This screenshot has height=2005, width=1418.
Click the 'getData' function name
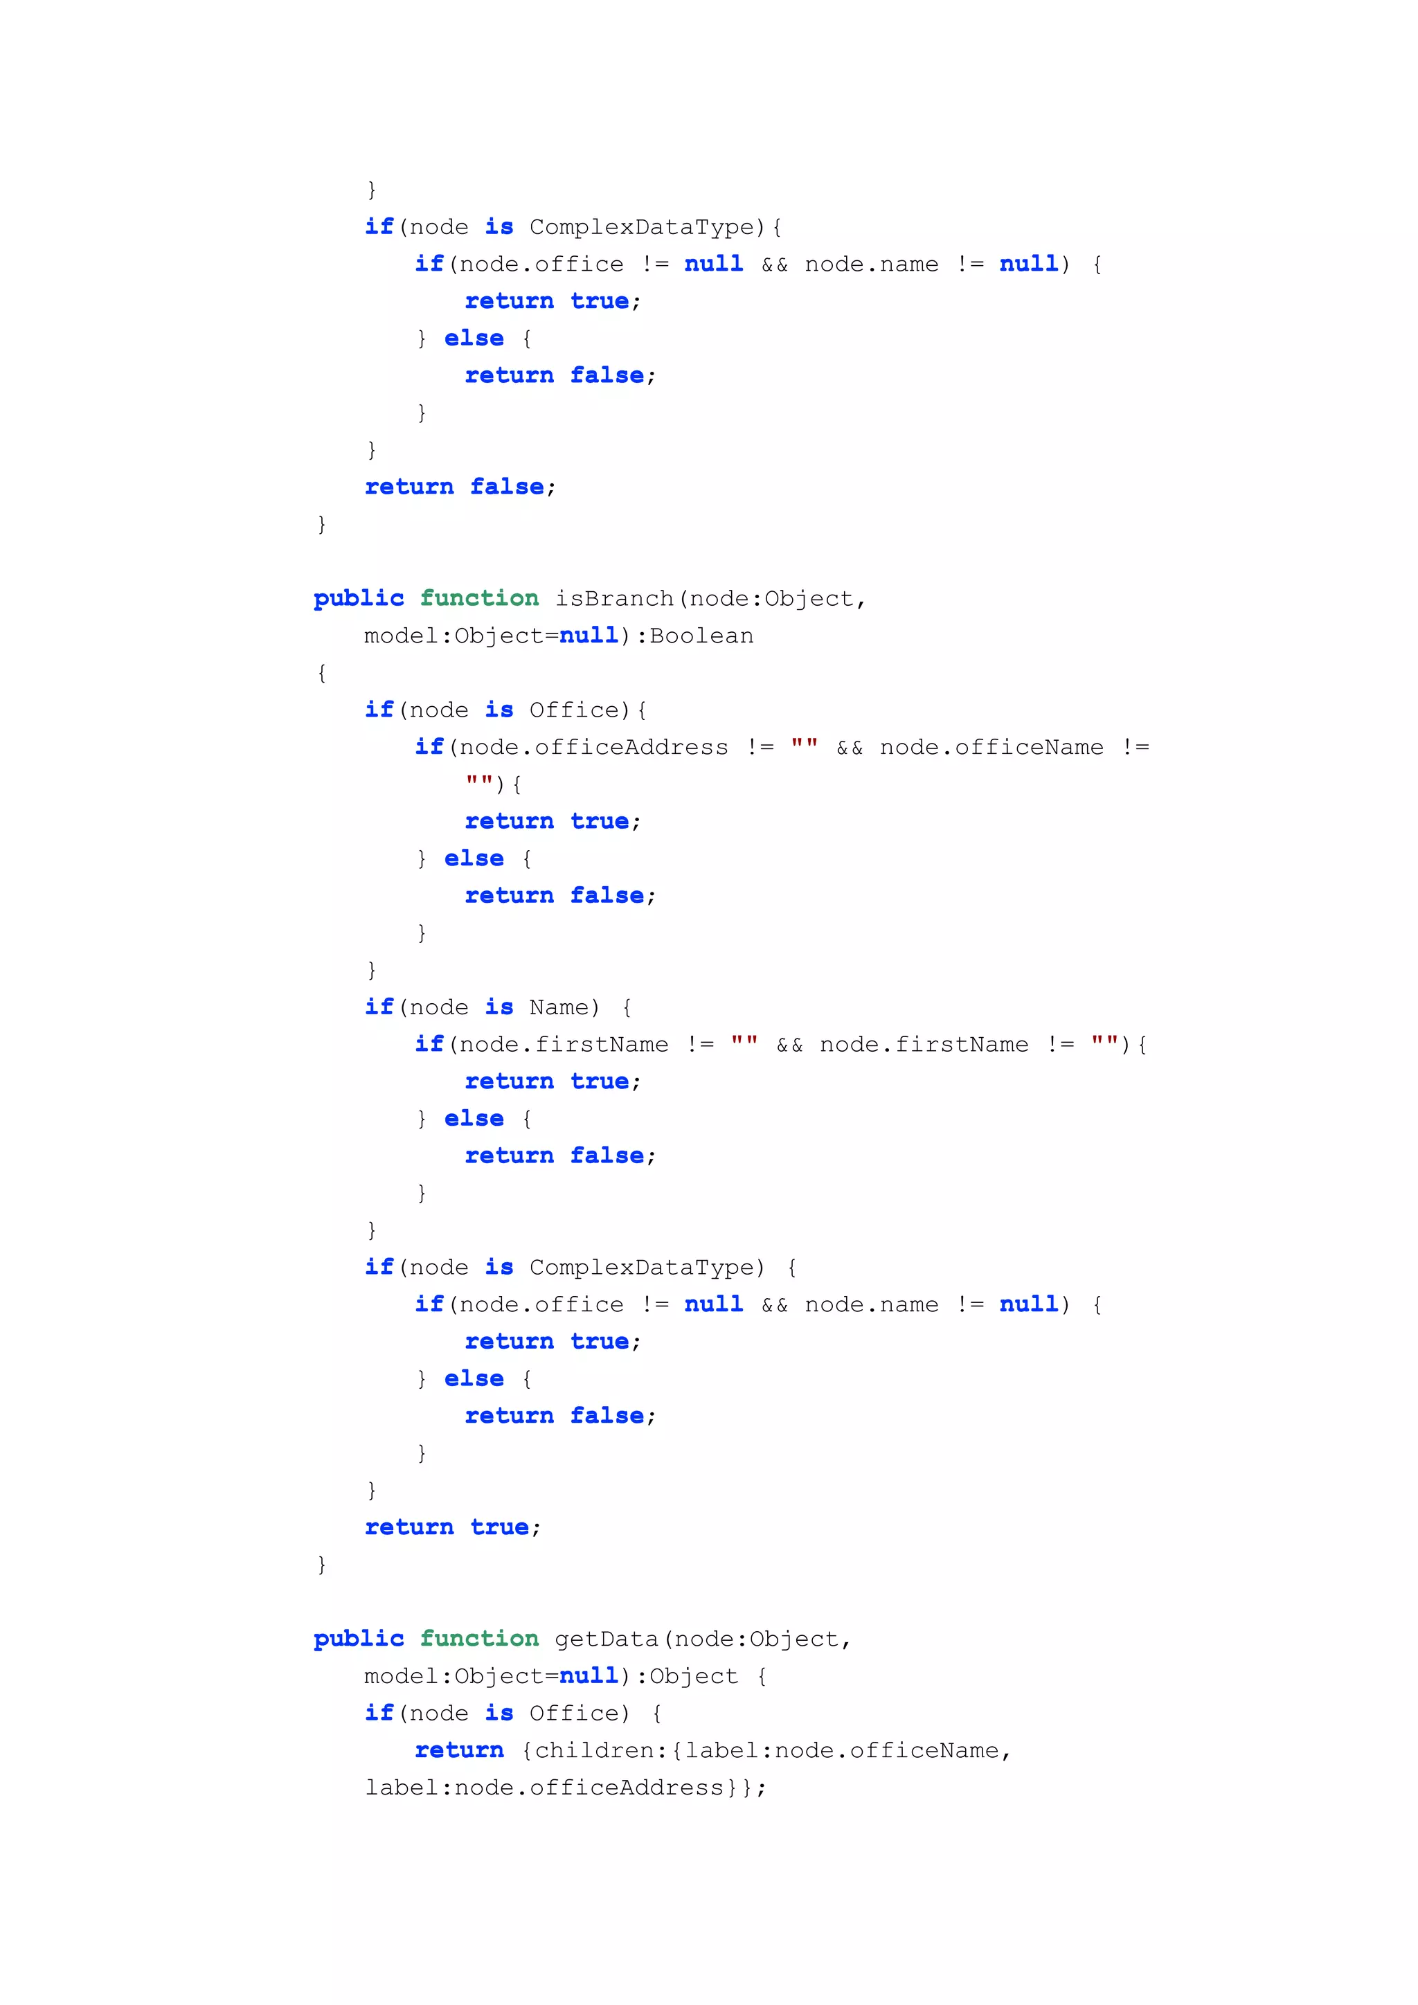[607, 1639]
